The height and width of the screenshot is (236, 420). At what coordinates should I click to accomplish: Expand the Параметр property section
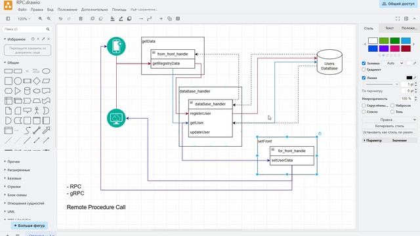click(x=373, y=140)
